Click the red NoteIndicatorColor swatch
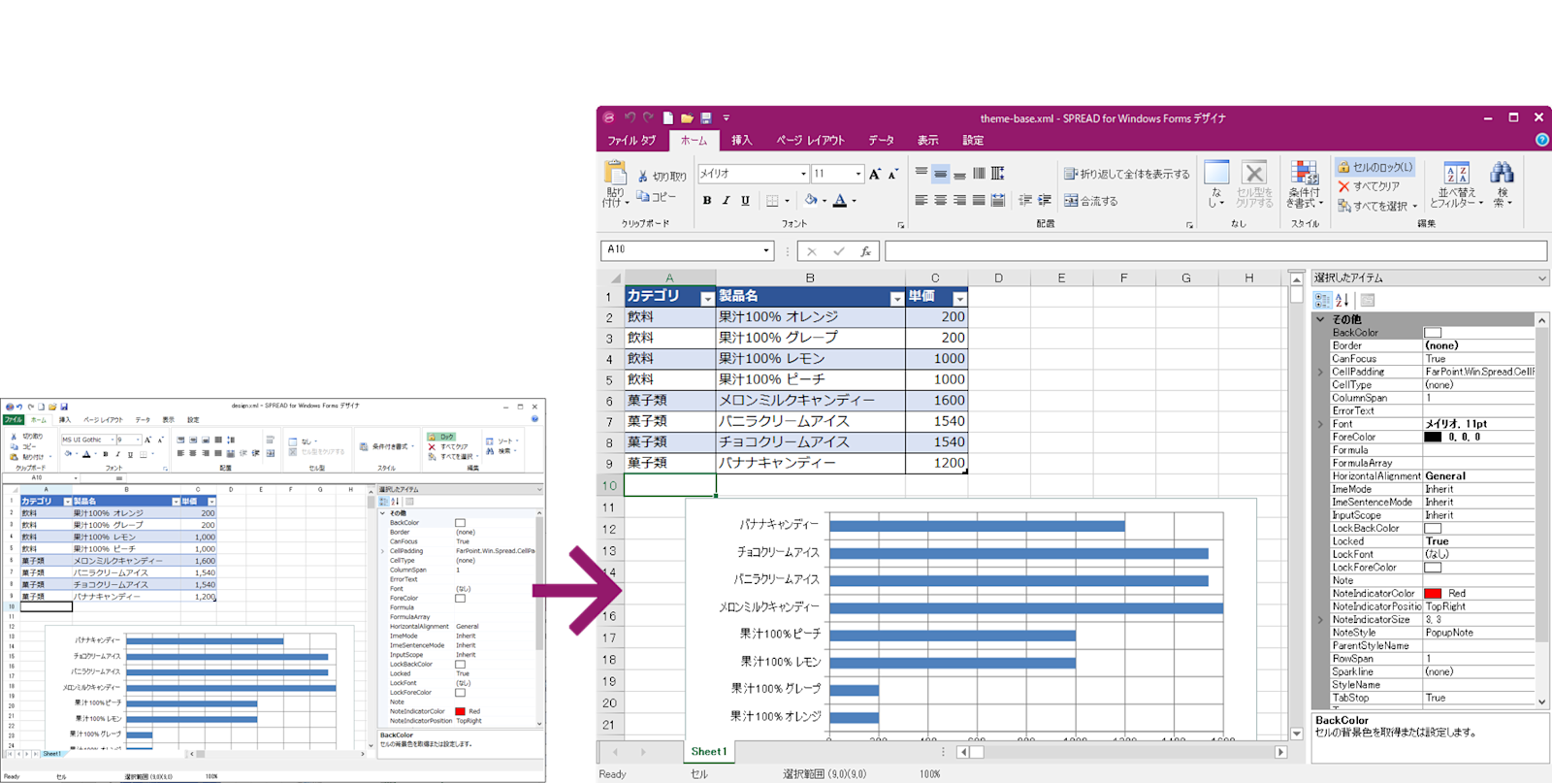The height and width of the screenshot is (783, 1552). (1433, 594)
